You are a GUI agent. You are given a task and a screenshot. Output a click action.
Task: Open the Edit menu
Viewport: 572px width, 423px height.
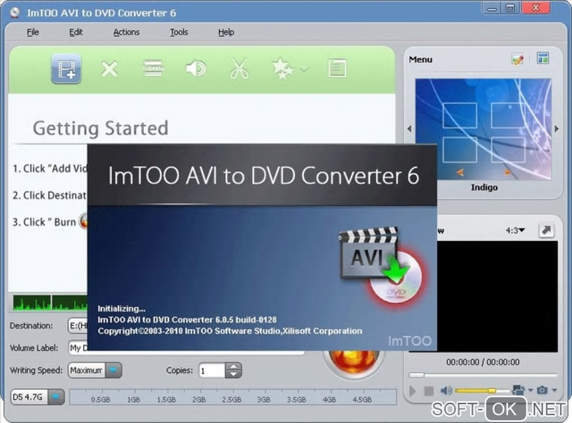(76, 32)
